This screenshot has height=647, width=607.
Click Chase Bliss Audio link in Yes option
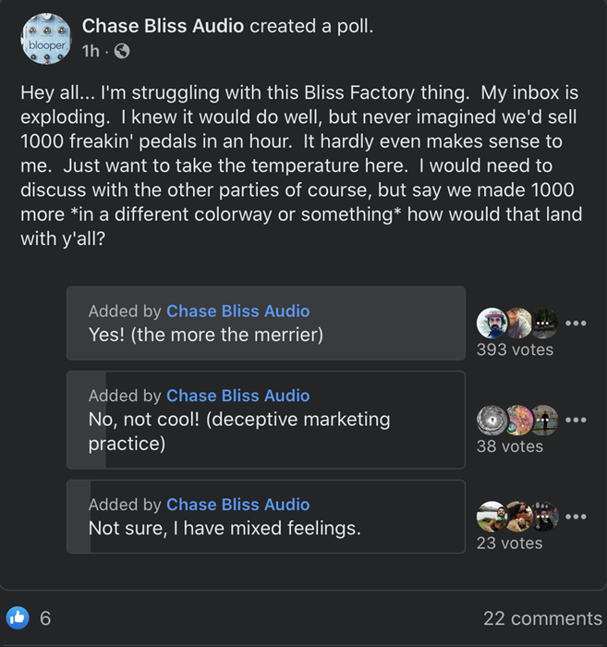pos(237,311)
